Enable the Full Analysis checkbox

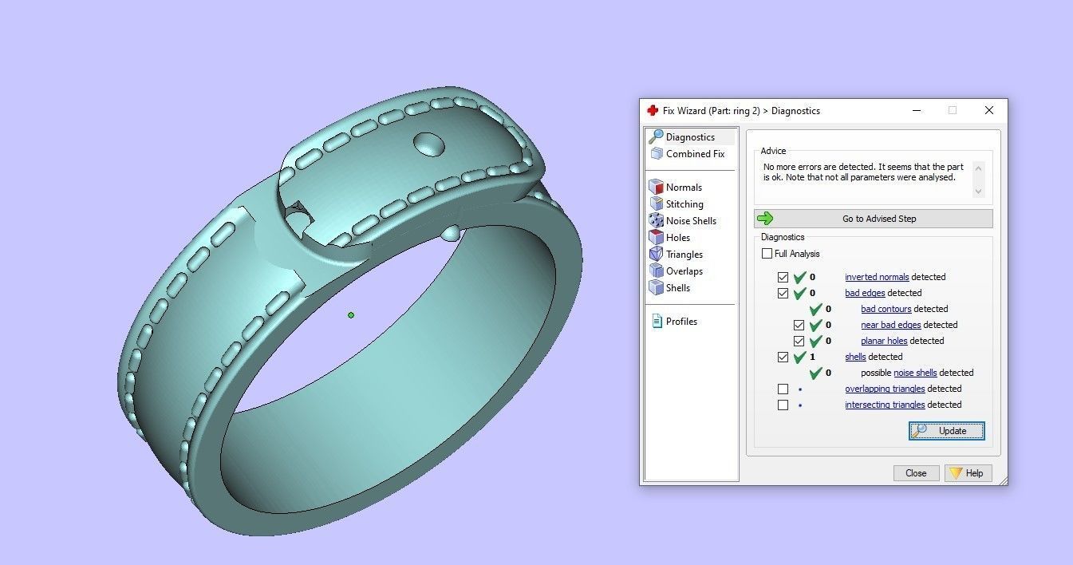pos(767,254)
